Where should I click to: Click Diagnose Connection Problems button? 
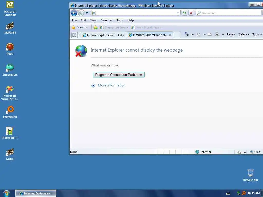pos(119,75)
